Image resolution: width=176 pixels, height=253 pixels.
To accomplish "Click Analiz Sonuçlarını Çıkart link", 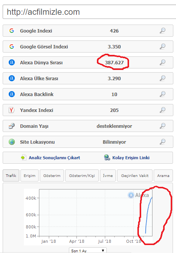I will (x=54, y=158).
